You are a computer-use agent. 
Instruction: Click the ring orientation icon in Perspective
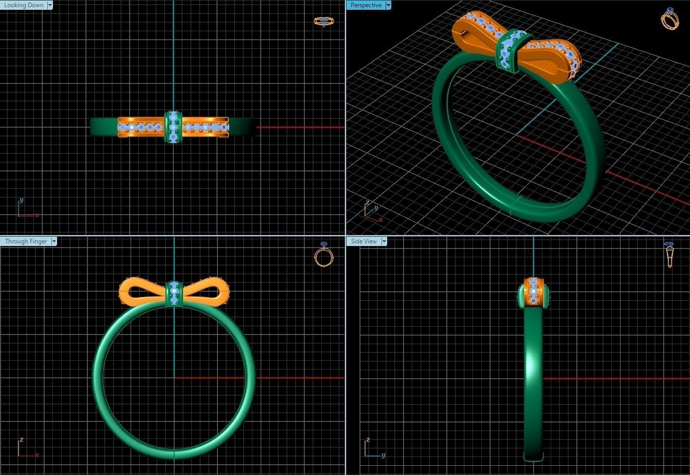(669, 19)
